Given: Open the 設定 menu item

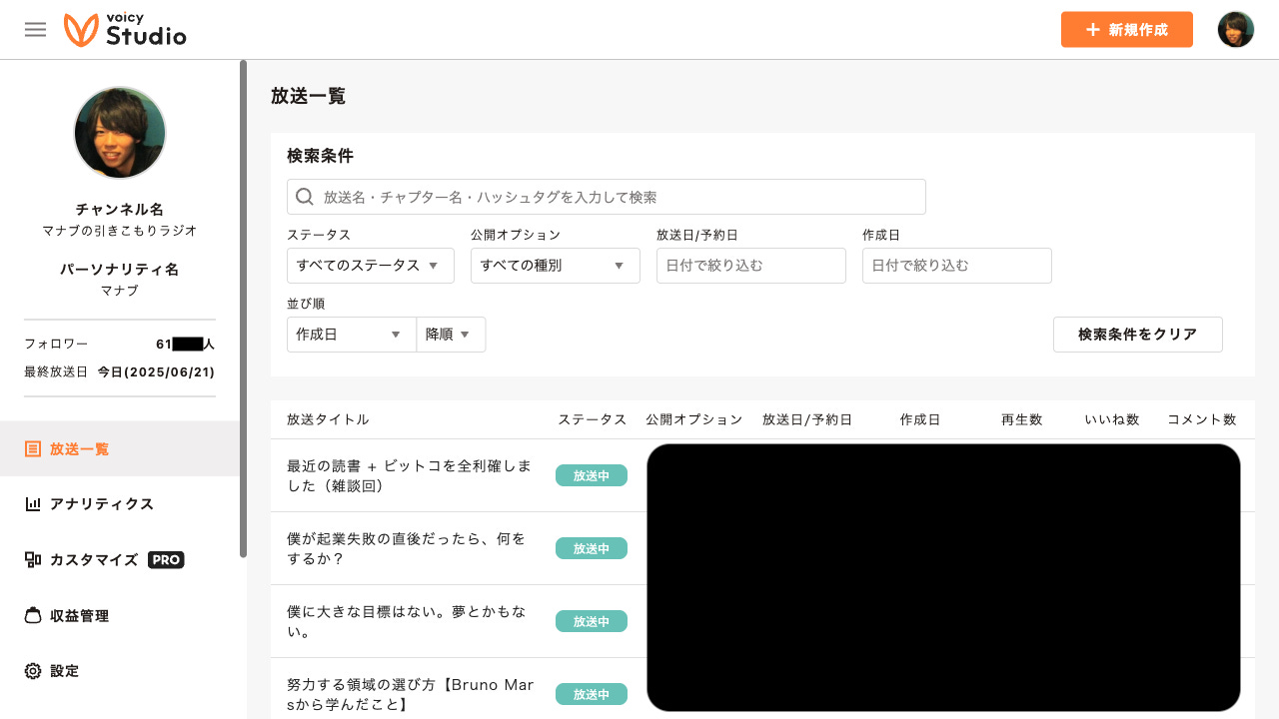Looking at the screenshot, I should click(x=120, y=671).
